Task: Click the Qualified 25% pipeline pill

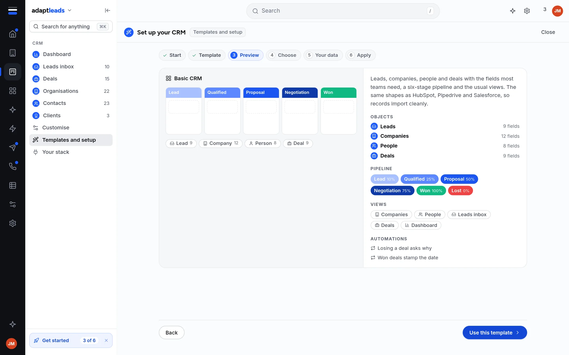Action: coord(419,179)
